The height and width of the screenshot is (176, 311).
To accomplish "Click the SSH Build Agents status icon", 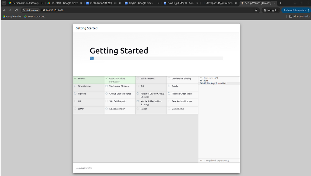I will click(107, 101).
